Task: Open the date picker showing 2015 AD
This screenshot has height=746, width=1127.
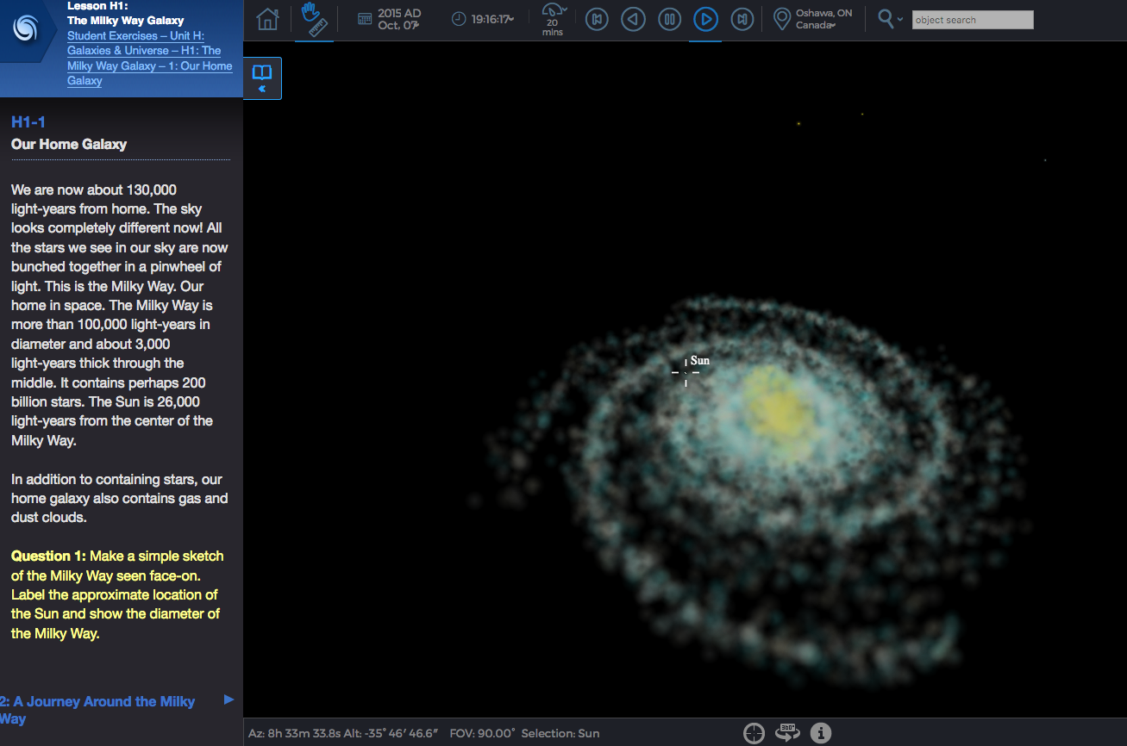Action: coord(390,19)
